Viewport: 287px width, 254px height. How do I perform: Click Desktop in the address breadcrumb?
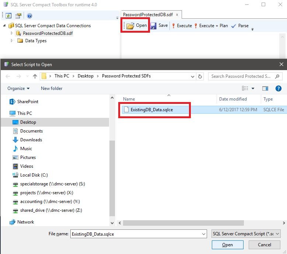[x=85, y=76]
